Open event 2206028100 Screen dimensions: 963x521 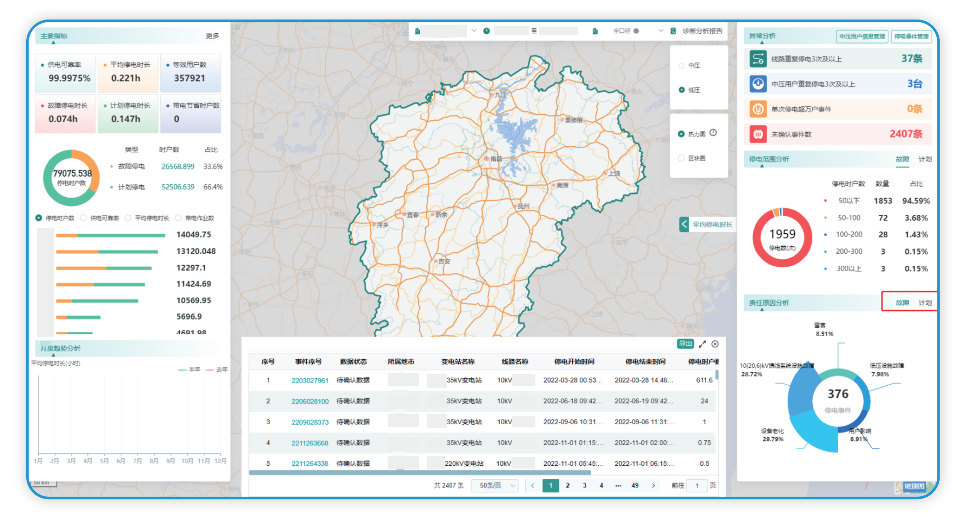(310, 401)
